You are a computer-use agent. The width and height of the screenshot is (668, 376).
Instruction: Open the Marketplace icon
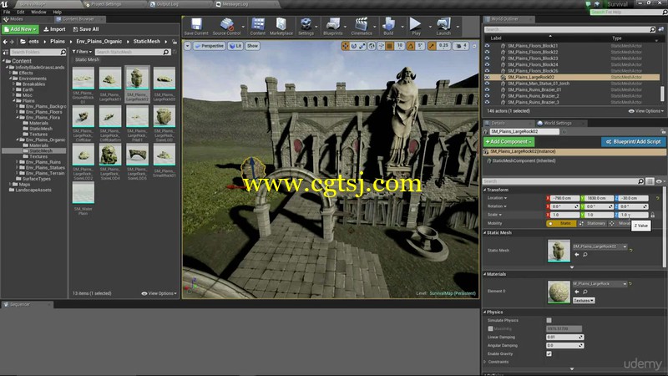coord(281,27)
